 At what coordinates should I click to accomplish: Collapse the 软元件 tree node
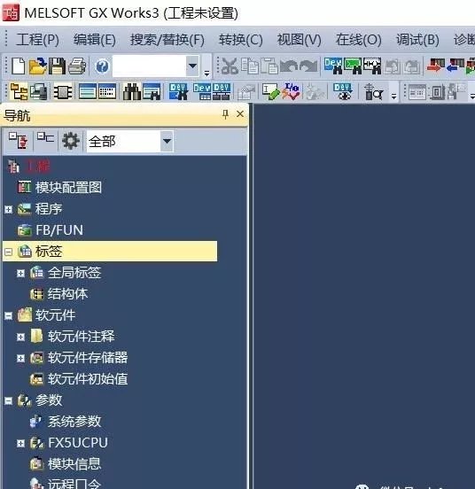[x=9, y=316]
